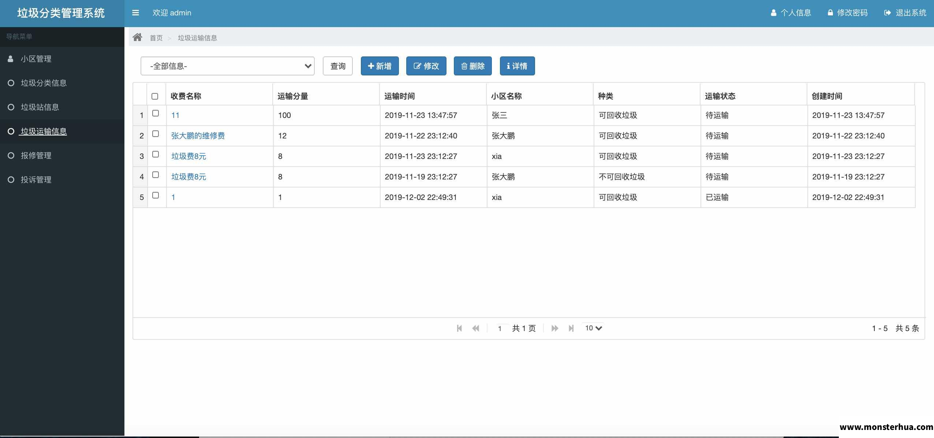The width and height of the screenshot is (934, 438).
Task: Check the row 5 checkbox
Action: coord(156,195)
